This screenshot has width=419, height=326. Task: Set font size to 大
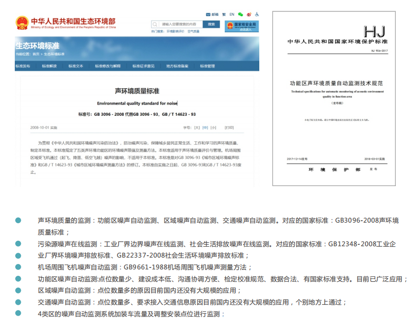click(197, 128)
